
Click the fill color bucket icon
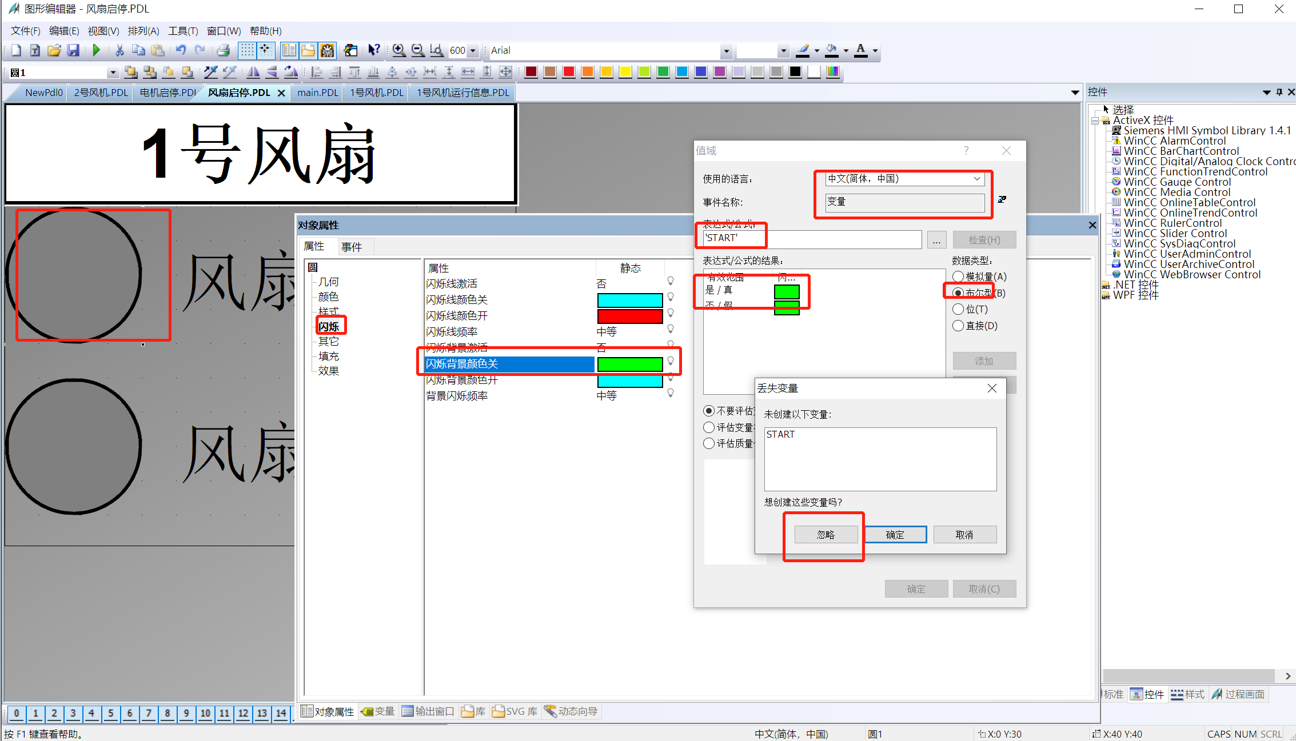[x=832, y=50]
